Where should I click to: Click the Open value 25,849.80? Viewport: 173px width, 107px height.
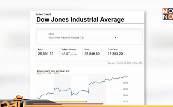pyautogui.click(x=92, y=54)
